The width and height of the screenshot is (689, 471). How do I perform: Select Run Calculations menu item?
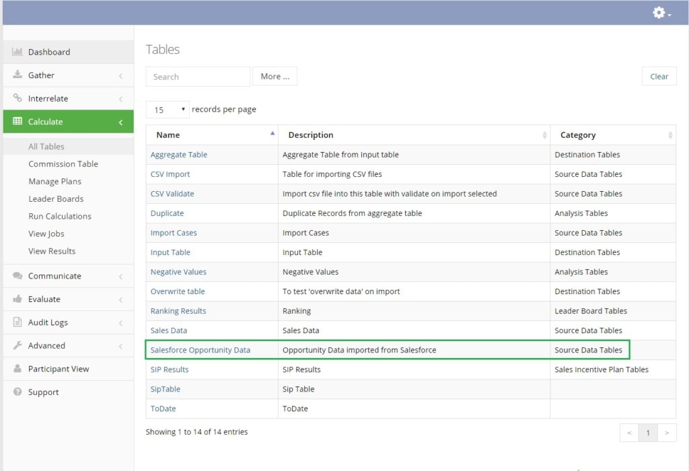pos(60,216)
